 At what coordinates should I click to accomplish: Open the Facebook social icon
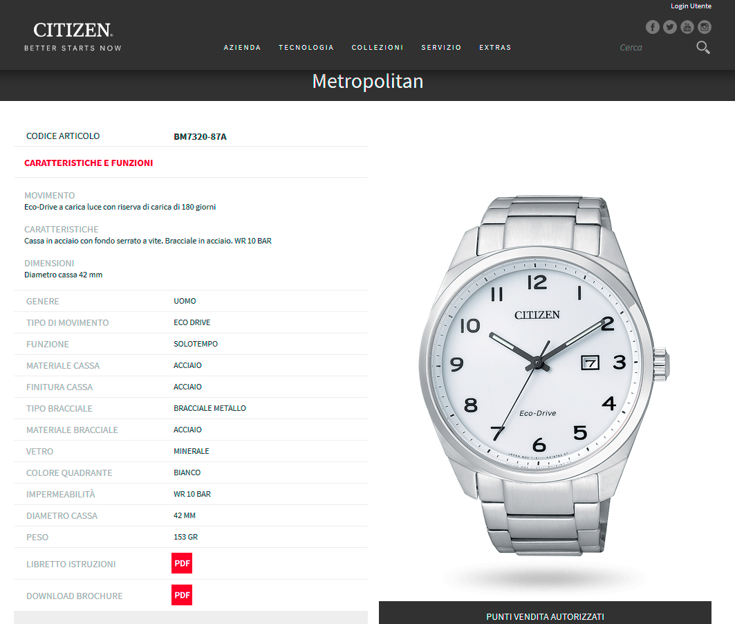[x=652, y=27]
